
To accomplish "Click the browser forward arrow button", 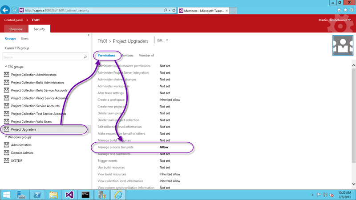I will pos(14,10).
